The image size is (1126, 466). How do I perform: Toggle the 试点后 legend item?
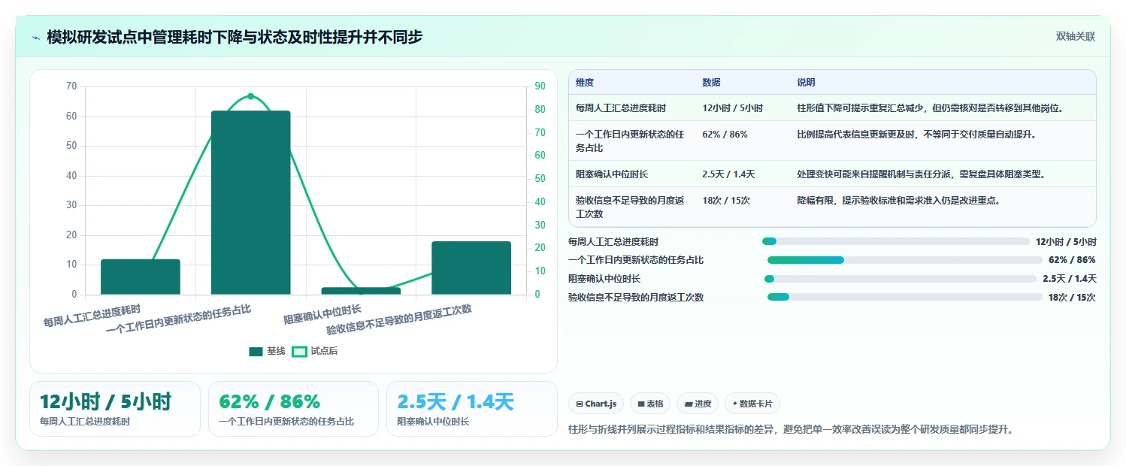click(x=315, y=351)
